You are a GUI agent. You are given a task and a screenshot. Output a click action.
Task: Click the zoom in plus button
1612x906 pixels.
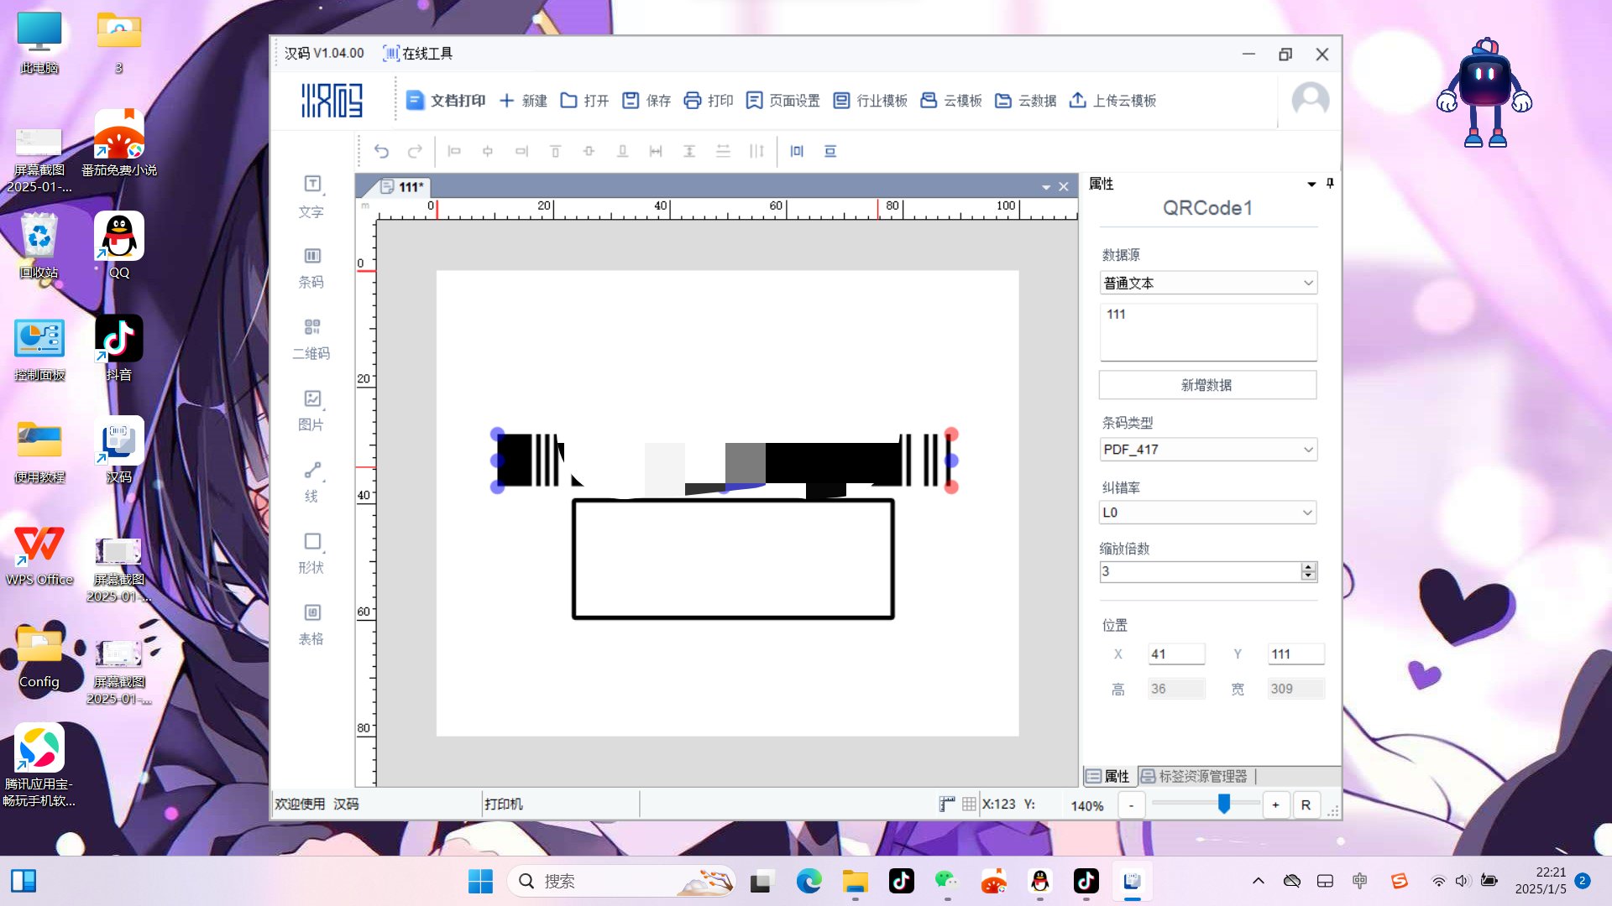point(1275,805)
